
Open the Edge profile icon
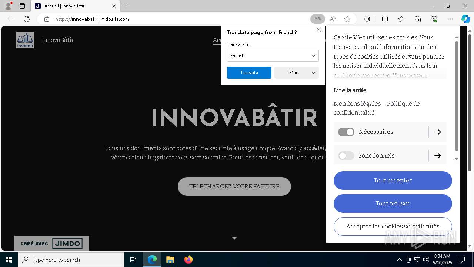click(x=8, y=6)
